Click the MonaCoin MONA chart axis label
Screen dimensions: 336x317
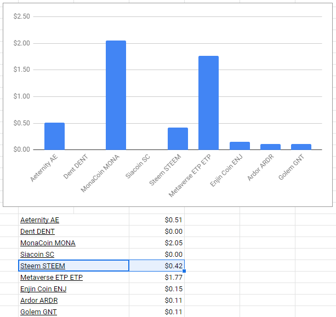point(100,174)
